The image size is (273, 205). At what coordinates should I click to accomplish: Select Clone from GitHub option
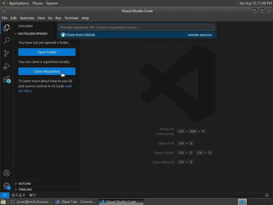point(137,35)
